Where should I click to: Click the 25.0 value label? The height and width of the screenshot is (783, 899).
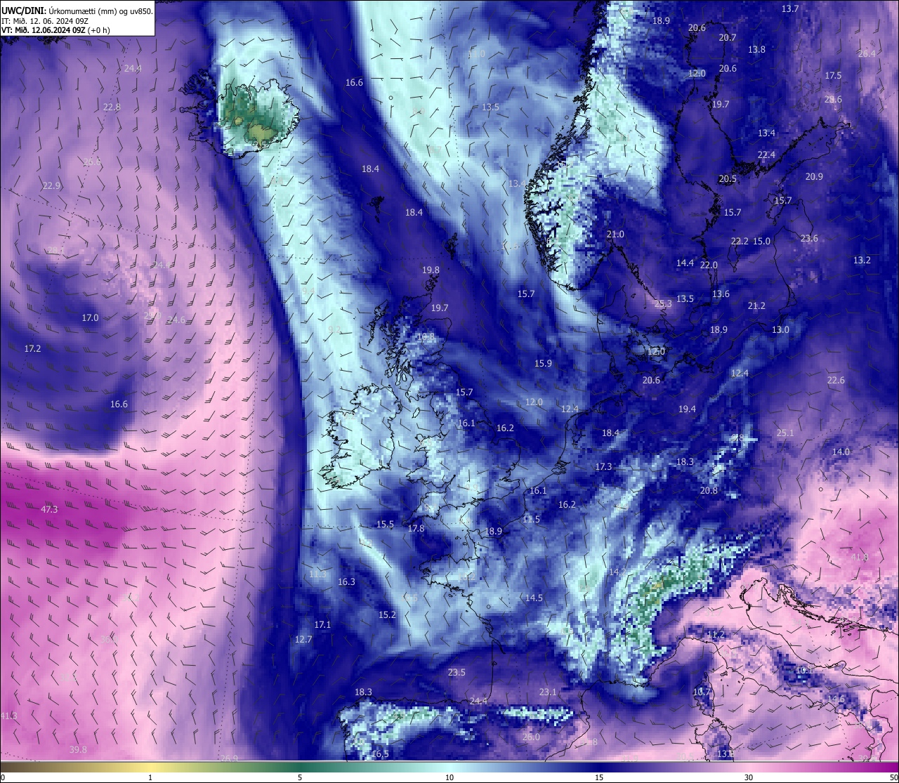click(532, 737)
